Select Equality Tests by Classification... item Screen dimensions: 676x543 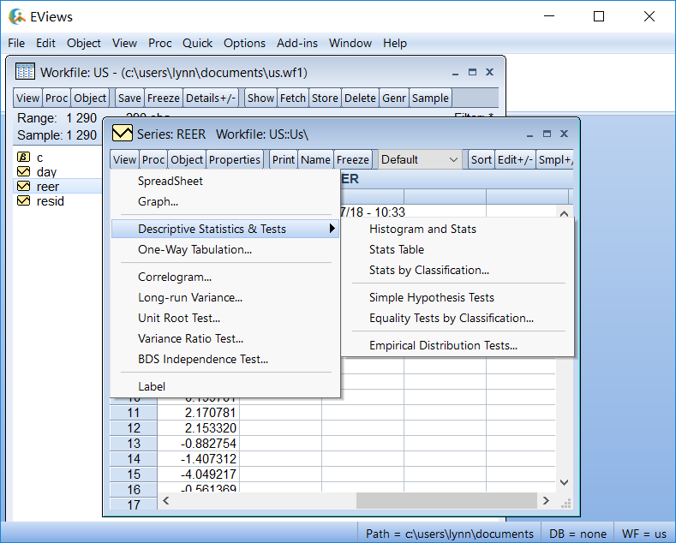click(458, 318)
